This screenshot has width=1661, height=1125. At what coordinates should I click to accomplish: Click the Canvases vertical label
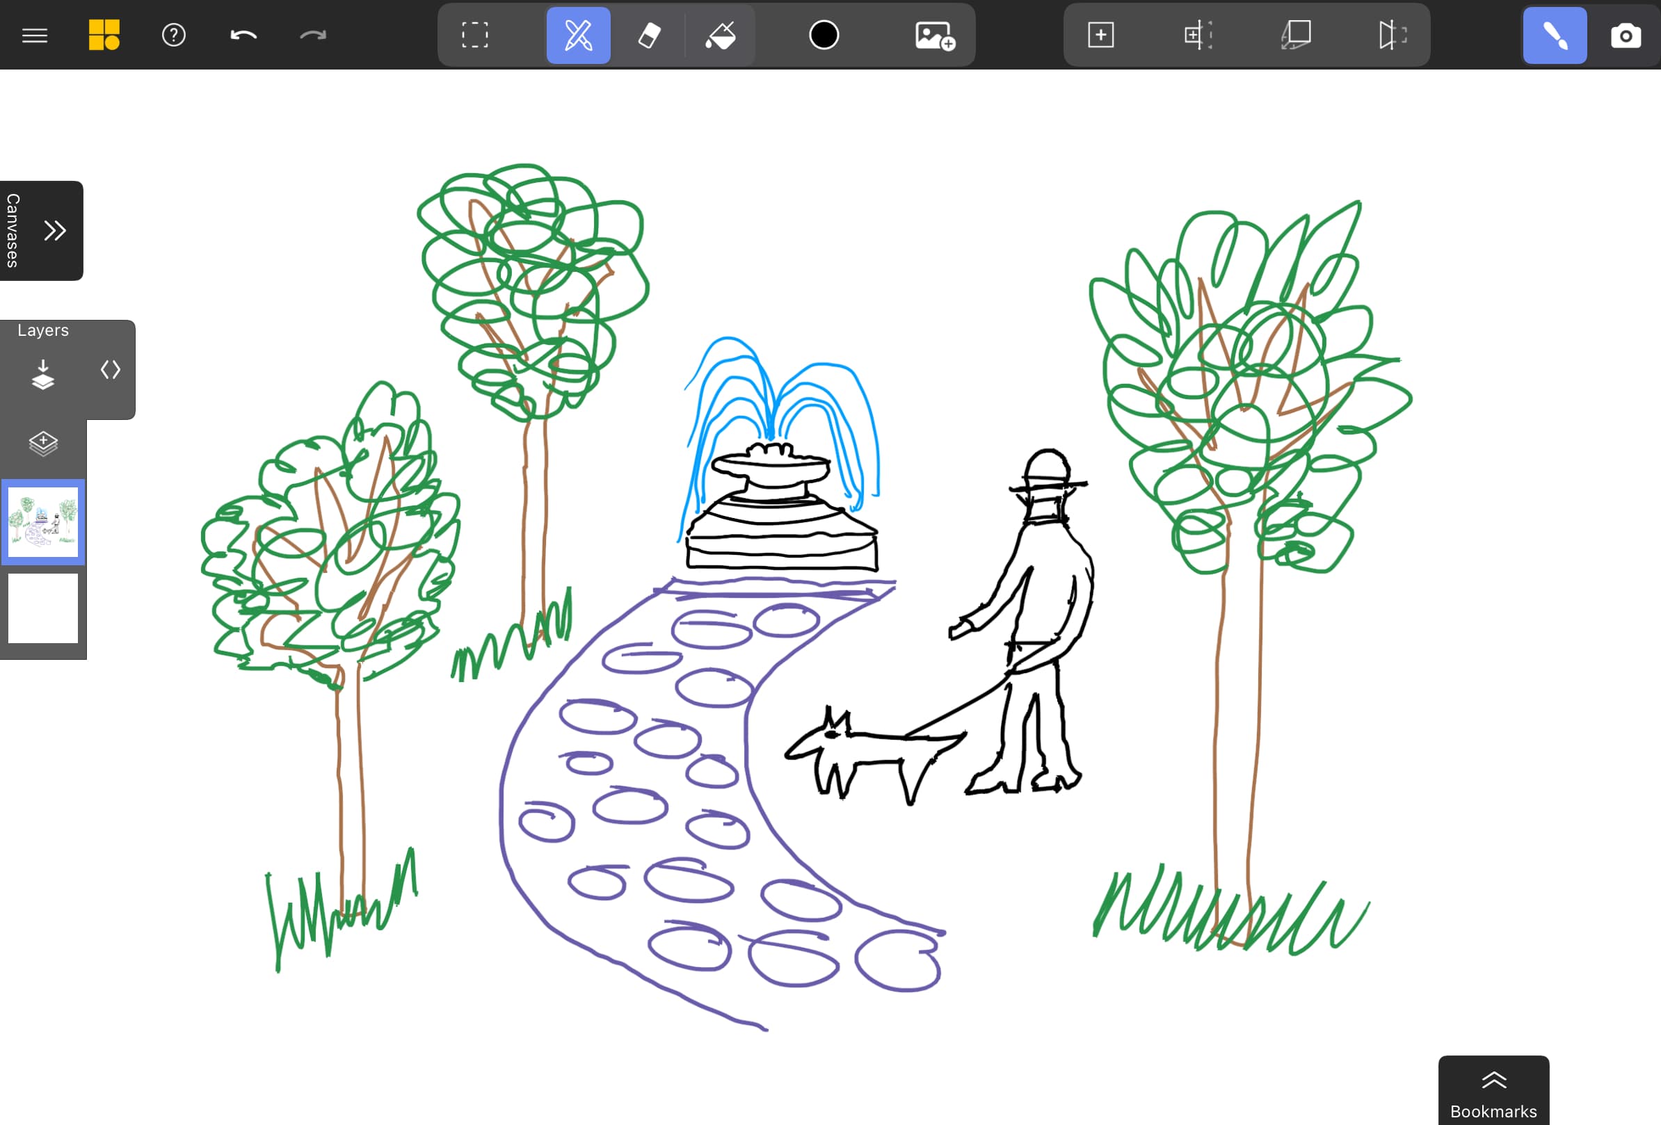click(x=13, y=231)
